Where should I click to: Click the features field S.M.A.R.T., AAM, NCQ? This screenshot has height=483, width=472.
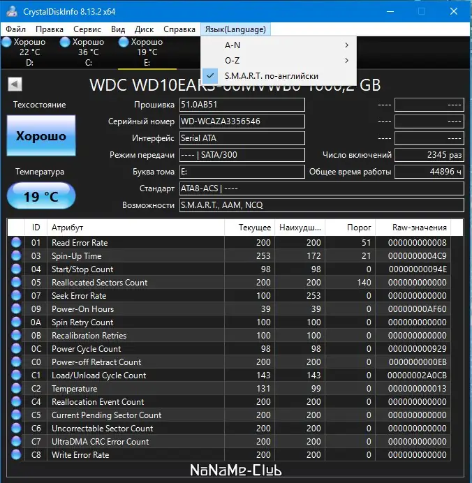pyautogui.click(x=322, y=205)
